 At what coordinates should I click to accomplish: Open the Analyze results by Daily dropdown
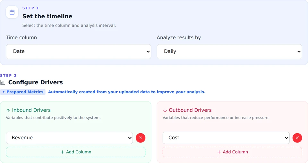pos(229,52)
